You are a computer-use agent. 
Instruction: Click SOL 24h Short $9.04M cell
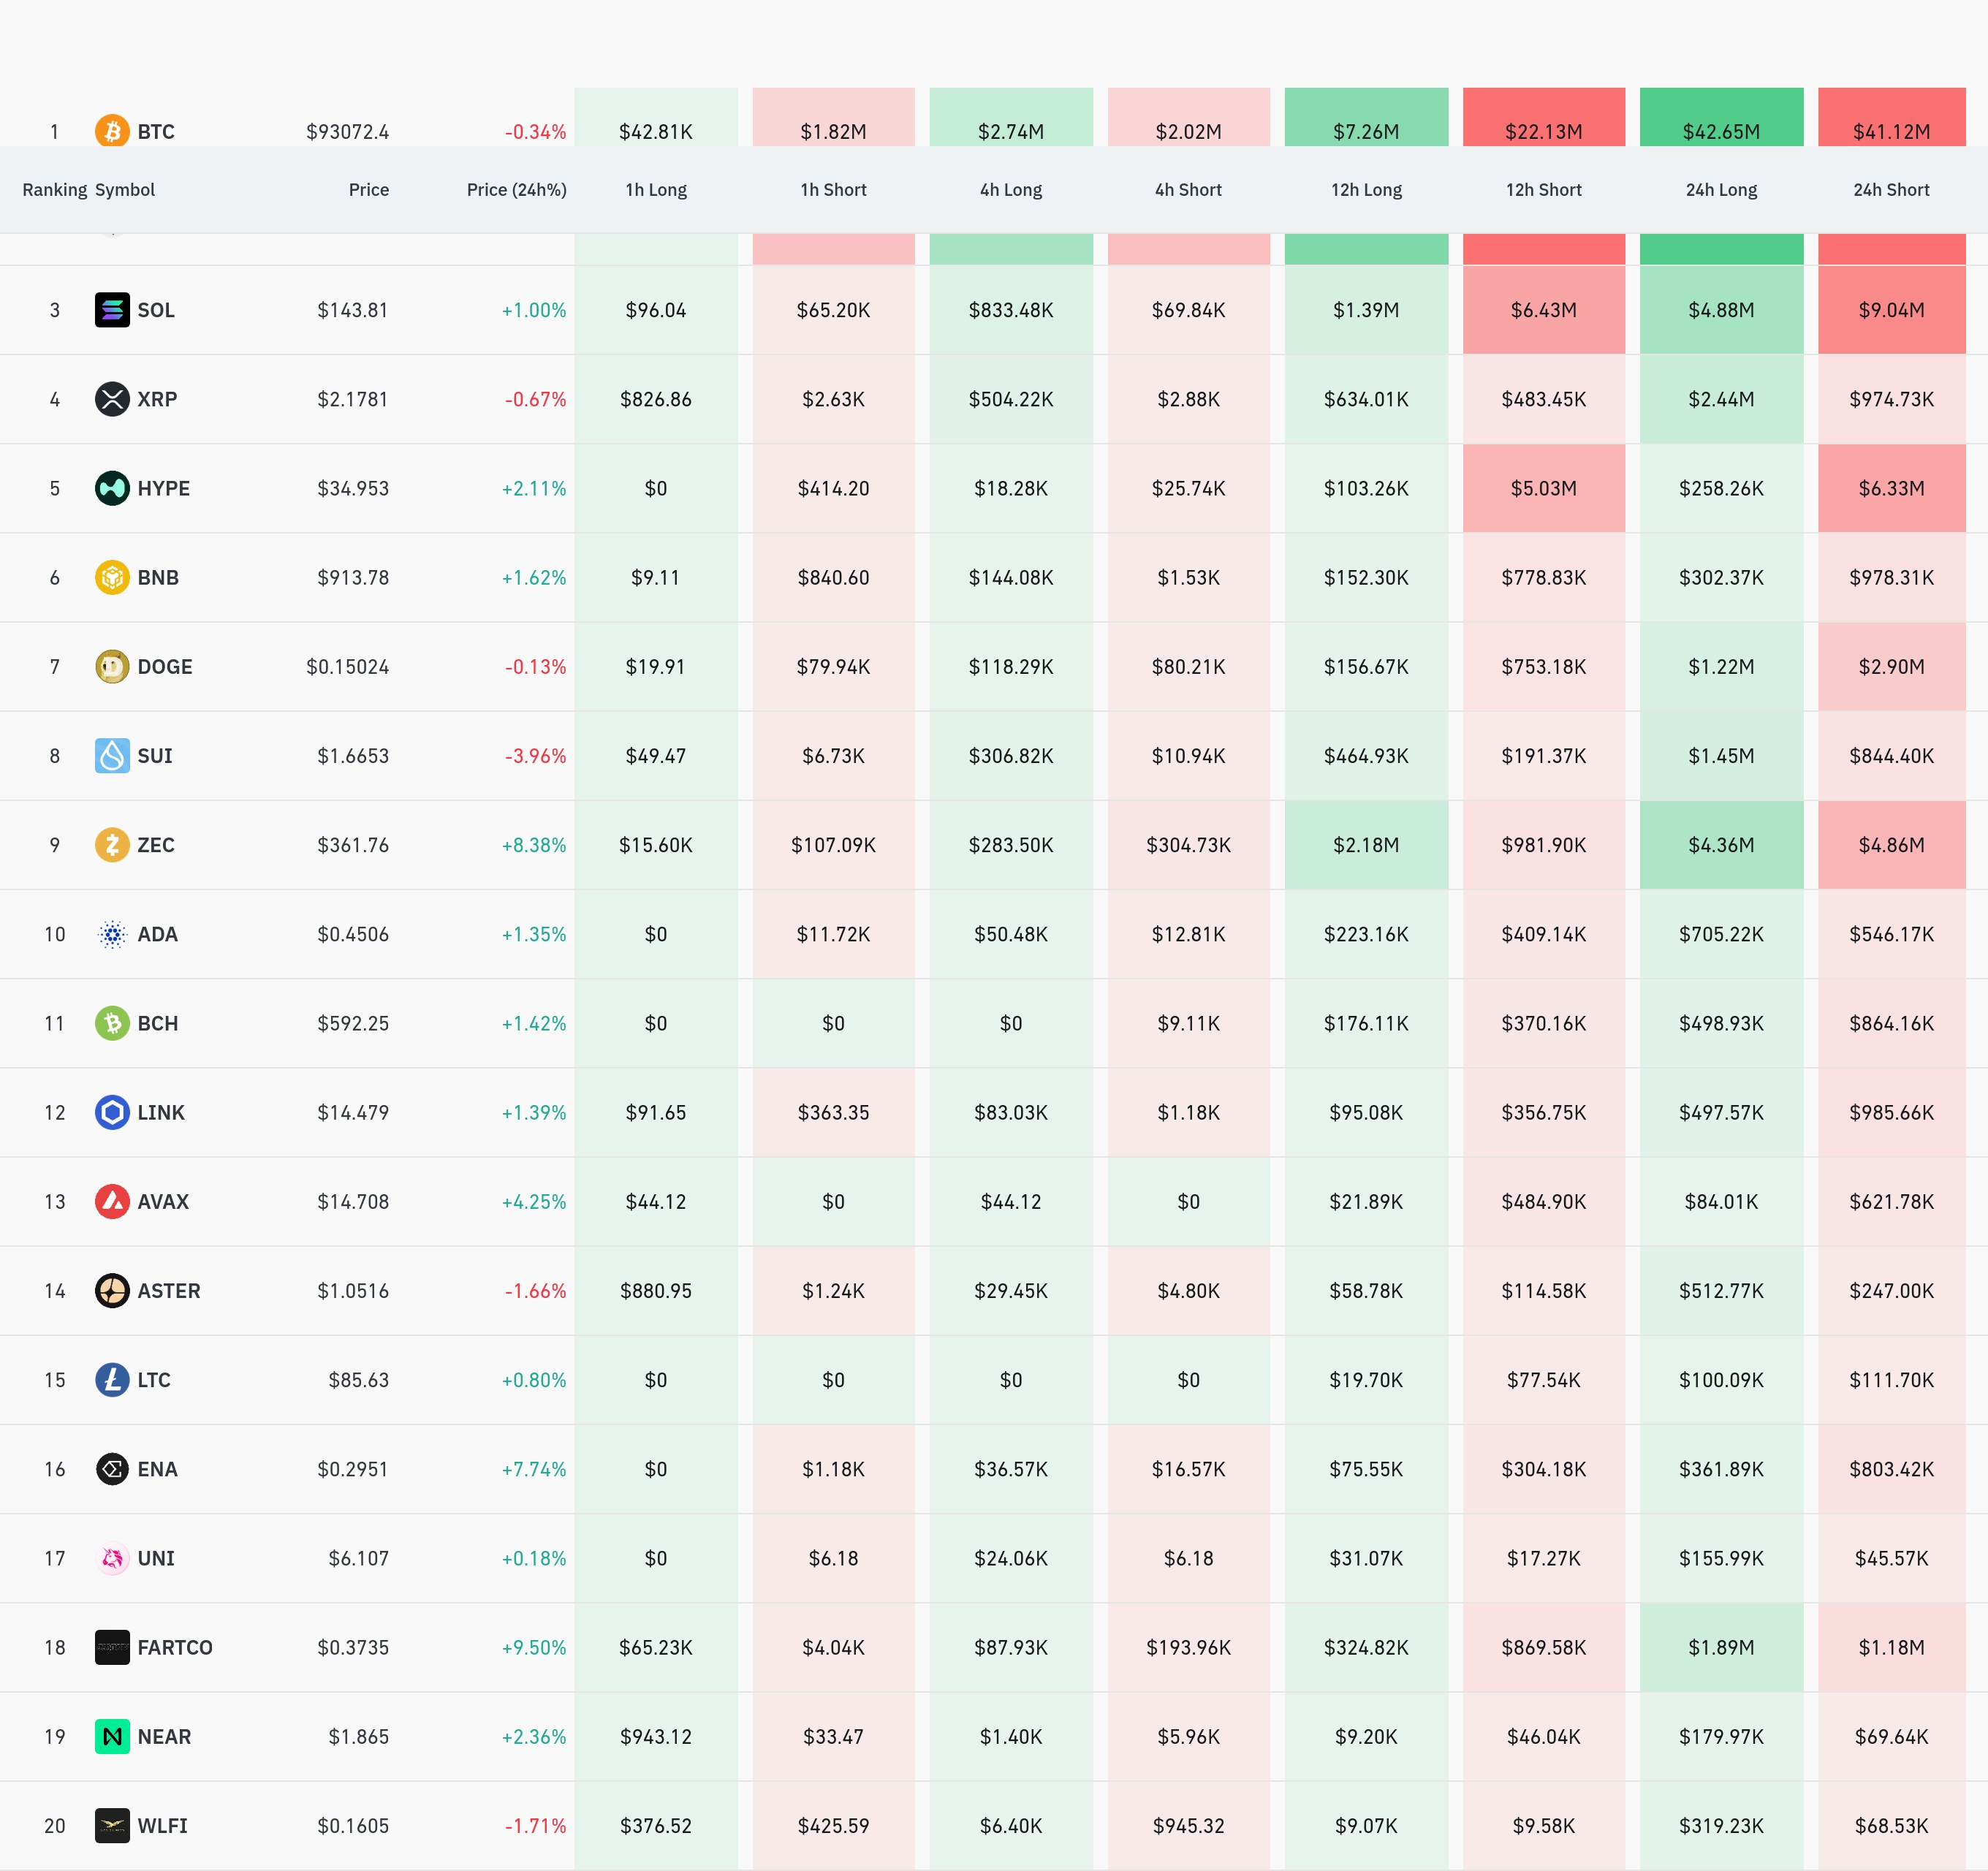point(1891,310)
